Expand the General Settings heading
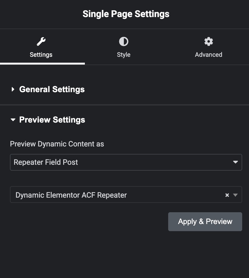Screen dimensions: 249x278 coord(52,89)
